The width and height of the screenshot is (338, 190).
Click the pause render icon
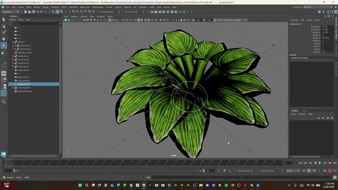tap(184, 12)
